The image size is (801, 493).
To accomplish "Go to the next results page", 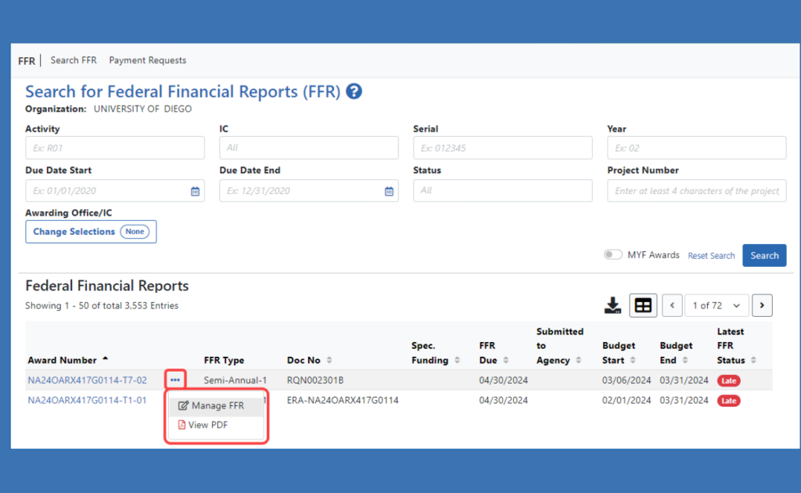I will pyautogui.click(x=762, y=305).
